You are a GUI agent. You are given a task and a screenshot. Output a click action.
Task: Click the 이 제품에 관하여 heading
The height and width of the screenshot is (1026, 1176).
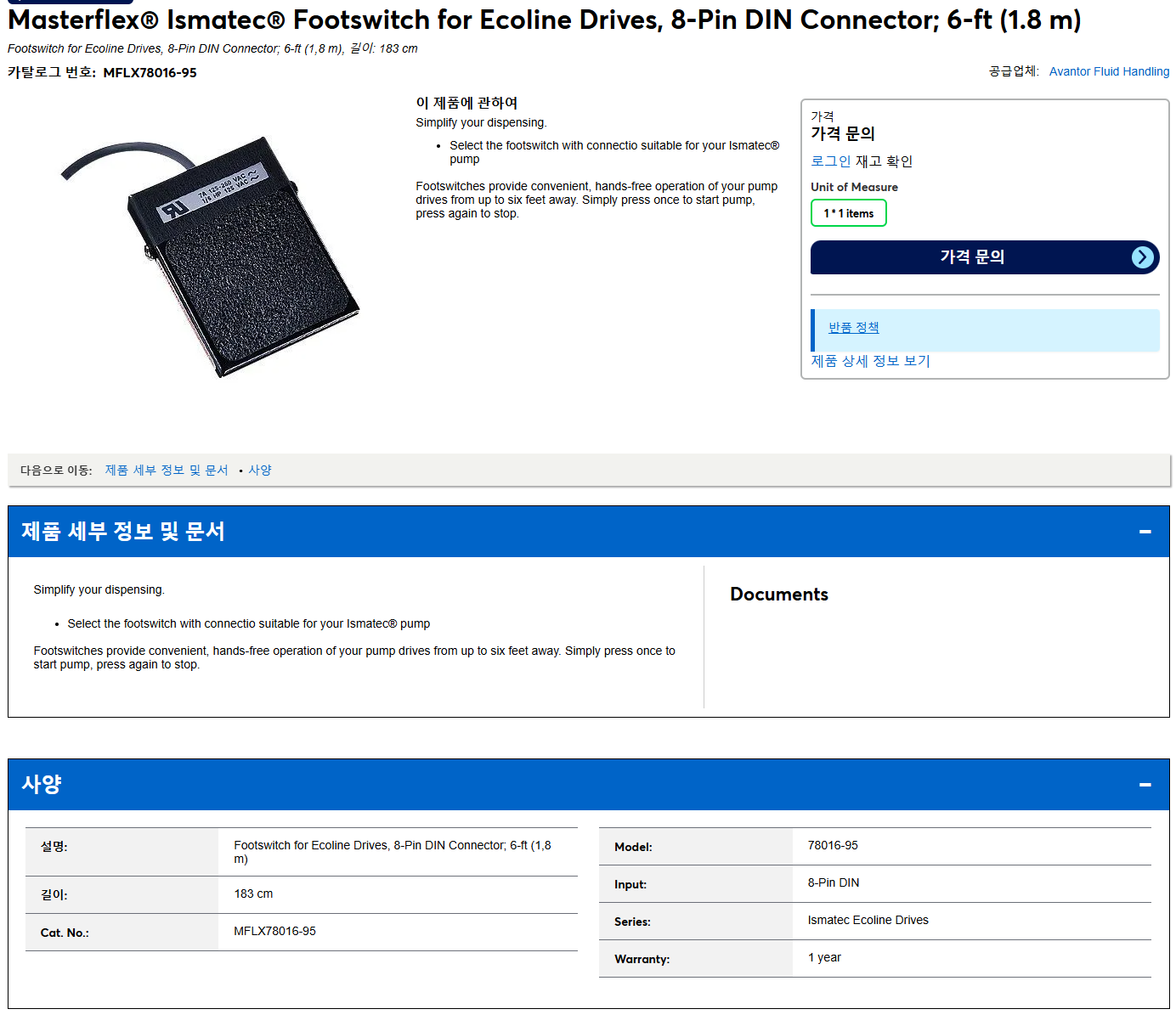pyautogui.click(x=466, y=103)
